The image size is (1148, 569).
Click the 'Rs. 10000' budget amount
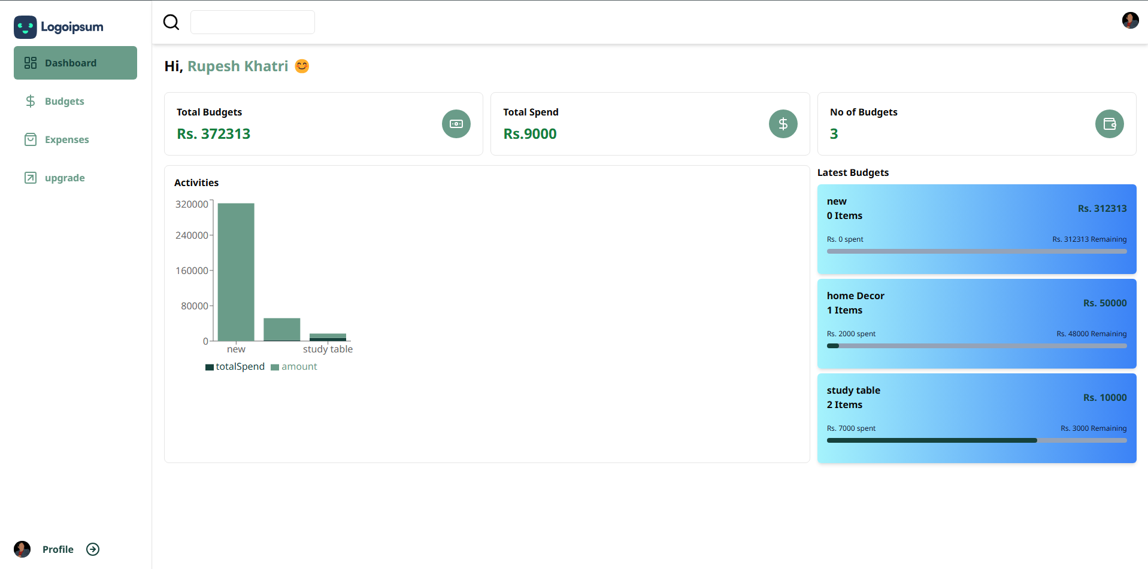coord(1105,397)
